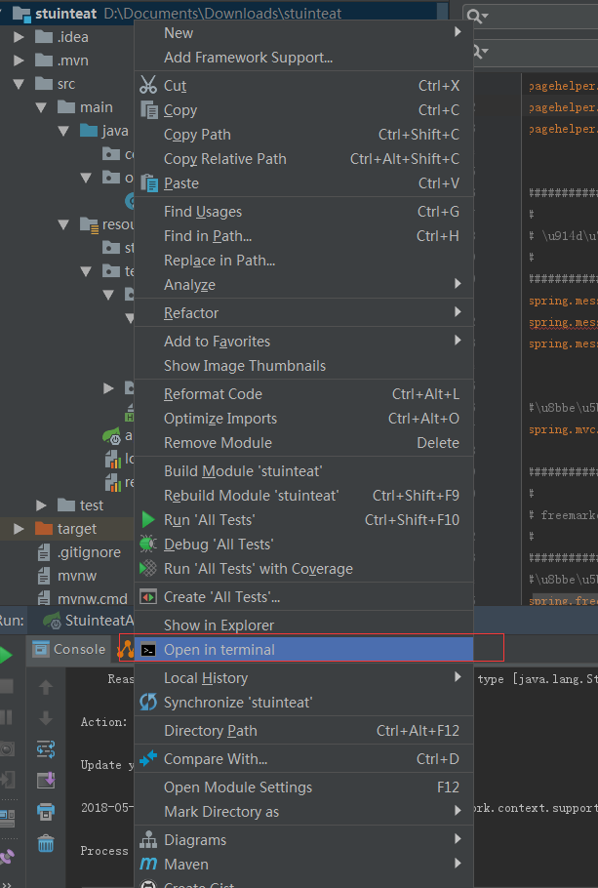Click the Clear All trash icon
The width and height of the screenshot is (598, 888).
(x=46, y=843)
